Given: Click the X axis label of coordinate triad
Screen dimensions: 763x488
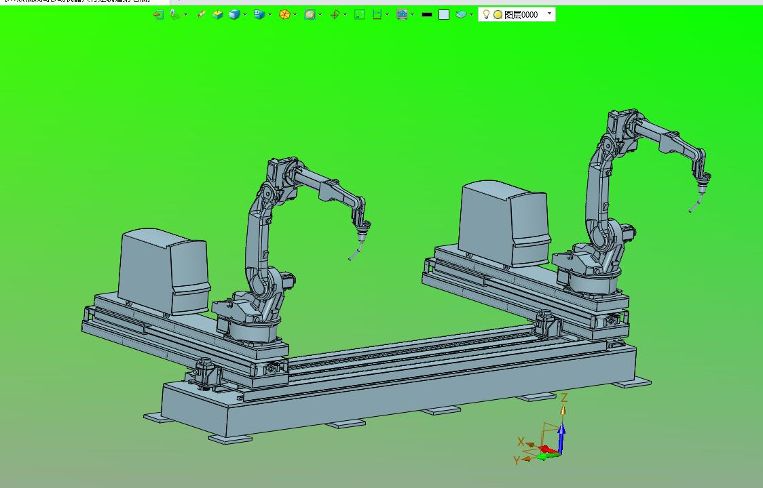Looking at the screenshot, I should [521, 441].
